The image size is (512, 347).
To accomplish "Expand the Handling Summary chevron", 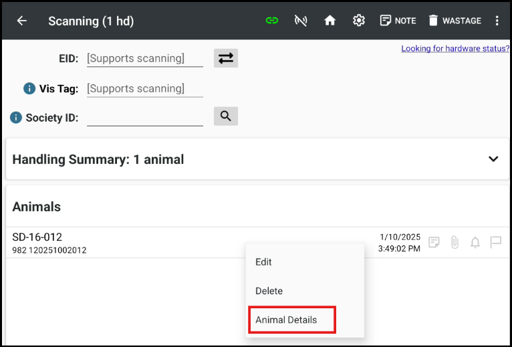I will pyautogui.click(x=493, y=159).
